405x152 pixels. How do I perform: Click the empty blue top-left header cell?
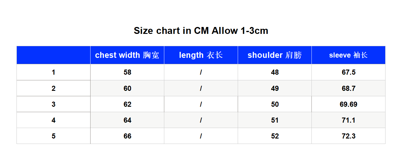tap(53, 55)
